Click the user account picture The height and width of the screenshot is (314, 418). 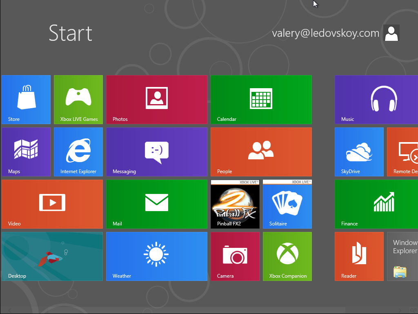tap(391, 33)
